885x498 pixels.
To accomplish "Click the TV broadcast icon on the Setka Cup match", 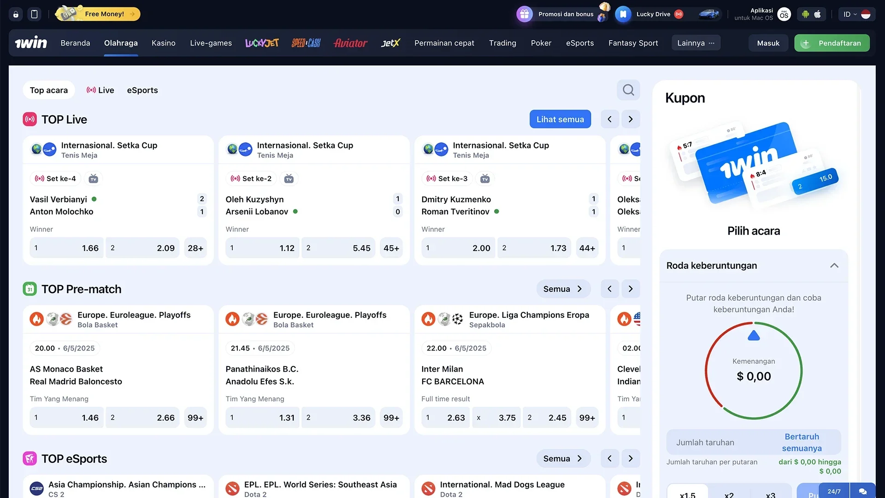I will pyautogui.click(x=93, y=178).
